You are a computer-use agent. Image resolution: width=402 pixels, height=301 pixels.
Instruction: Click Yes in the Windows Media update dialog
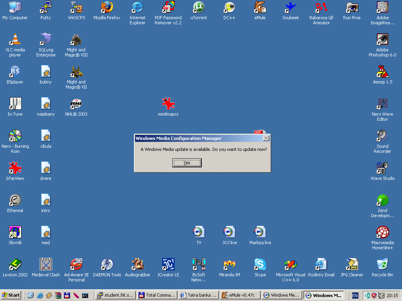tap(187, 163)
